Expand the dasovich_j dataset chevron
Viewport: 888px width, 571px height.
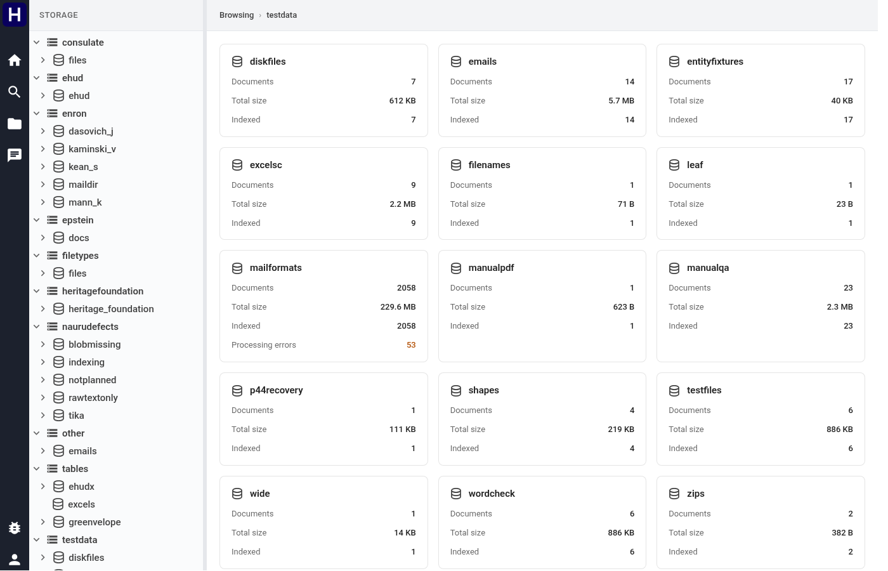click(x=42, y=131)
